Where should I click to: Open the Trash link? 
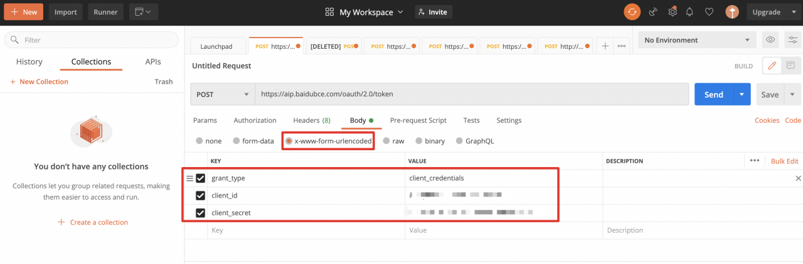(164, 81)
